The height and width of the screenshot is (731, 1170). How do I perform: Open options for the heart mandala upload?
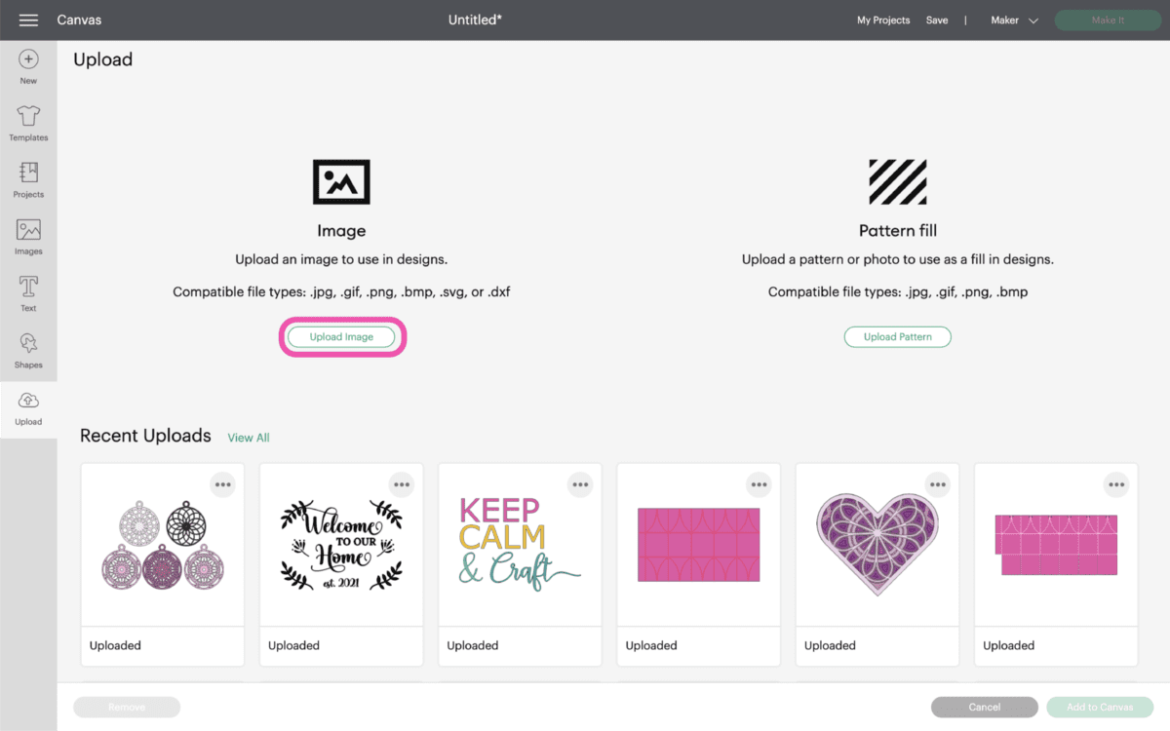pos(938,484)
